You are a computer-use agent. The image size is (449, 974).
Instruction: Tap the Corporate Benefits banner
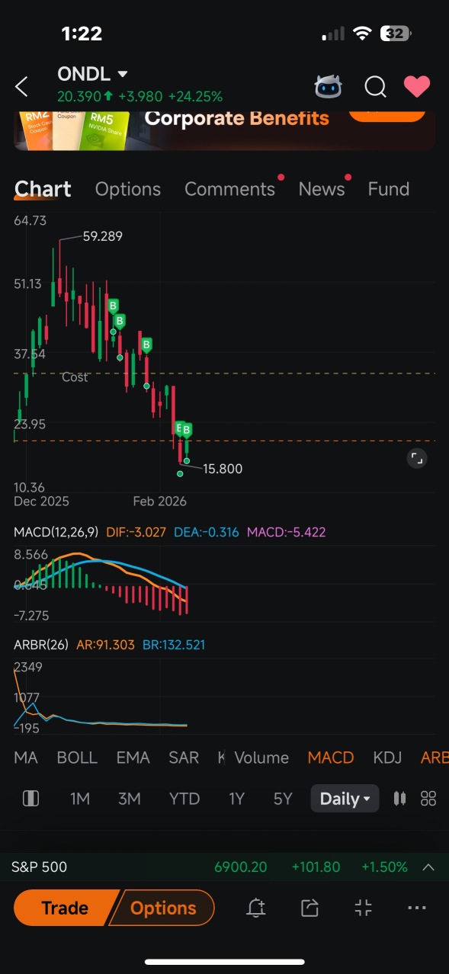(x=225, y=130)
